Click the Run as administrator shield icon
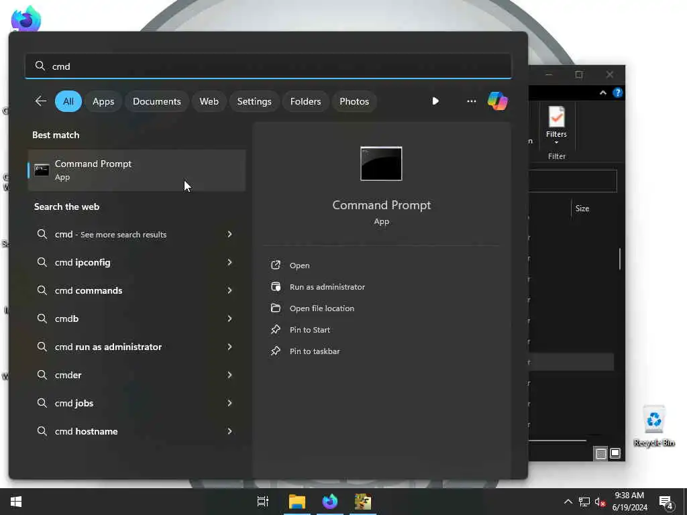This screenshot has width=687, height=515. coord(276,286)
